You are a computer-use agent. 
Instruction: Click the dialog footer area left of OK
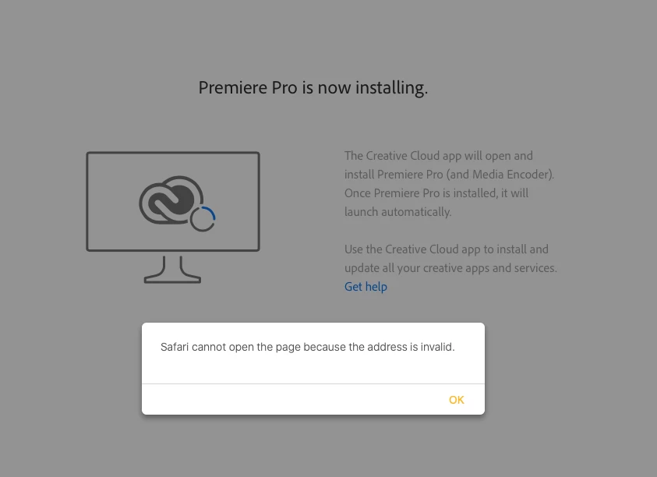[293, 400]
